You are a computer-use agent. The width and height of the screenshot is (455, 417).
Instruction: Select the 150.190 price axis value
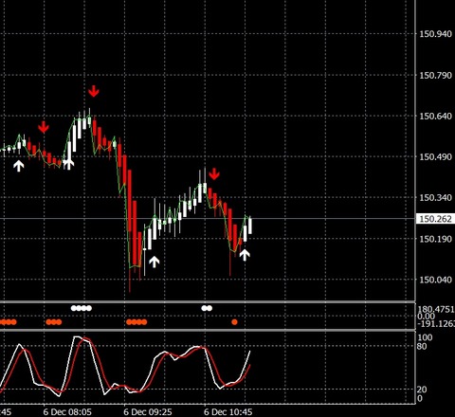point(435,239)
